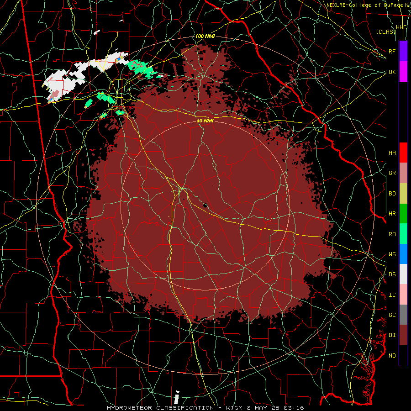Select the pink GR legend color swatch
This screenshot has width=411, height=411.
403,173
